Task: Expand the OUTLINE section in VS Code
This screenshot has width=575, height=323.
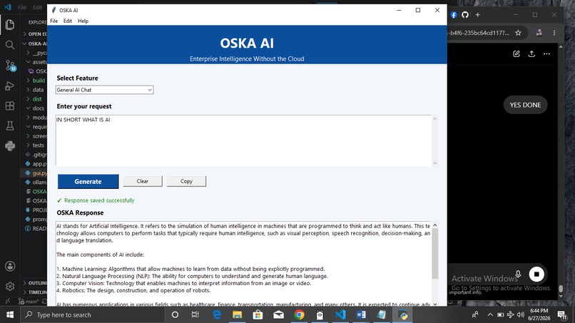Action: click(34, 283)
